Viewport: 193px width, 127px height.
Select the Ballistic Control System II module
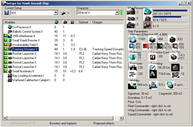(x=27, y=32)
